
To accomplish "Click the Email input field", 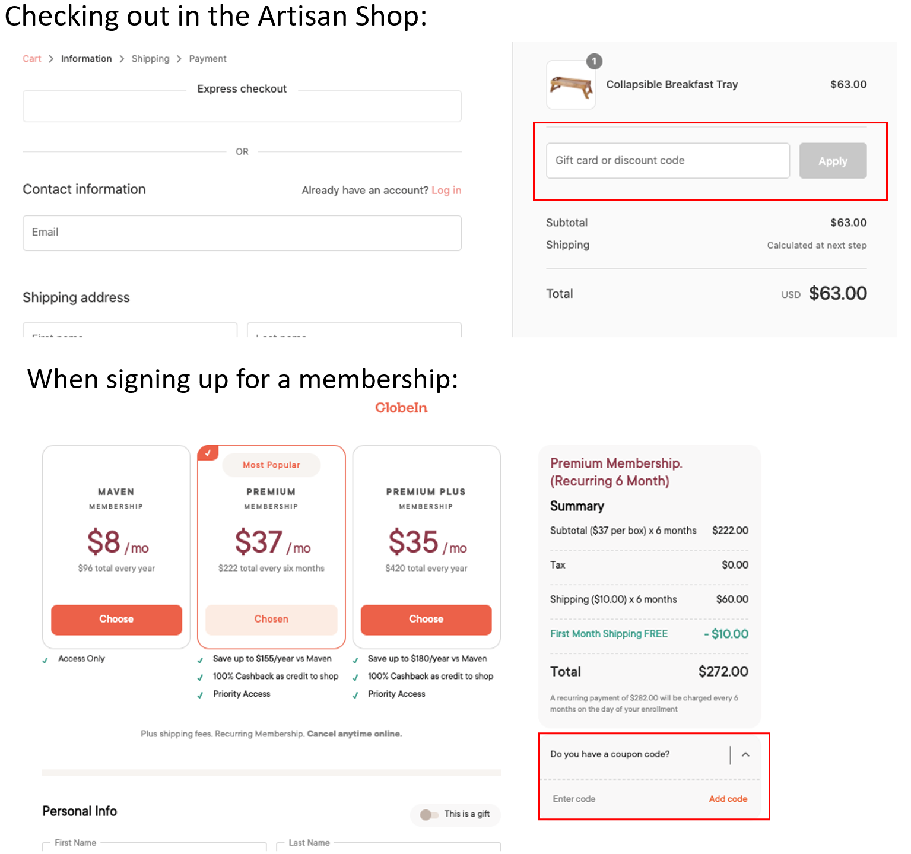I will tap(242, 233).
